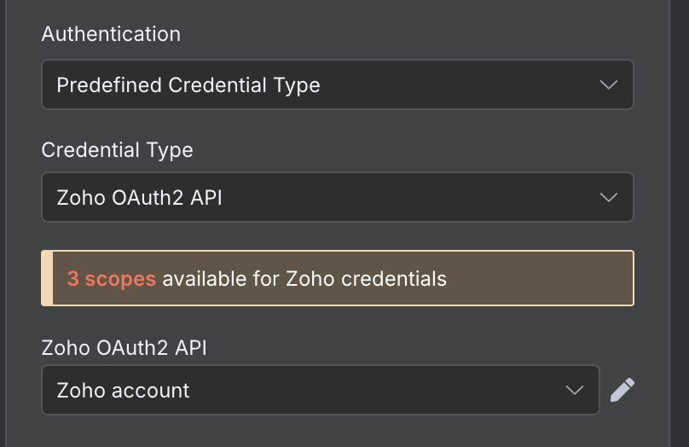Open the Authentication method dropdown
The height and width of the screenshot is (447, 689).
[x=338, y=84]
